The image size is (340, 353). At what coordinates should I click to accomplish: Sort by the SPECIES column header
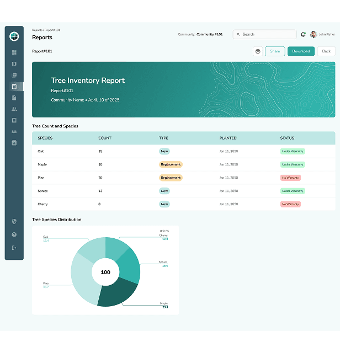45,138
